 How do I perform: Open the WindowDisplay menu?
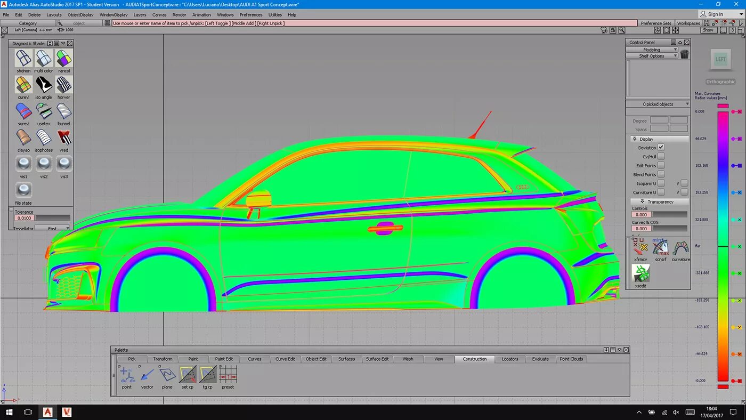click(x=113, y=15)
